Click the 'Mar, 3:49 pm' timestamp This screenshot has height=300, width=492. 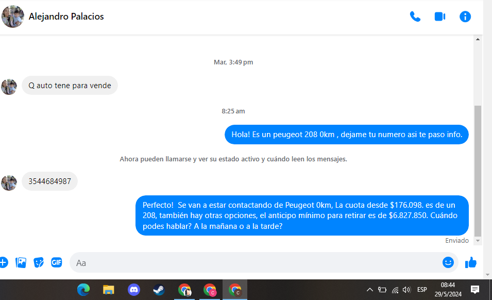(233, 62)
